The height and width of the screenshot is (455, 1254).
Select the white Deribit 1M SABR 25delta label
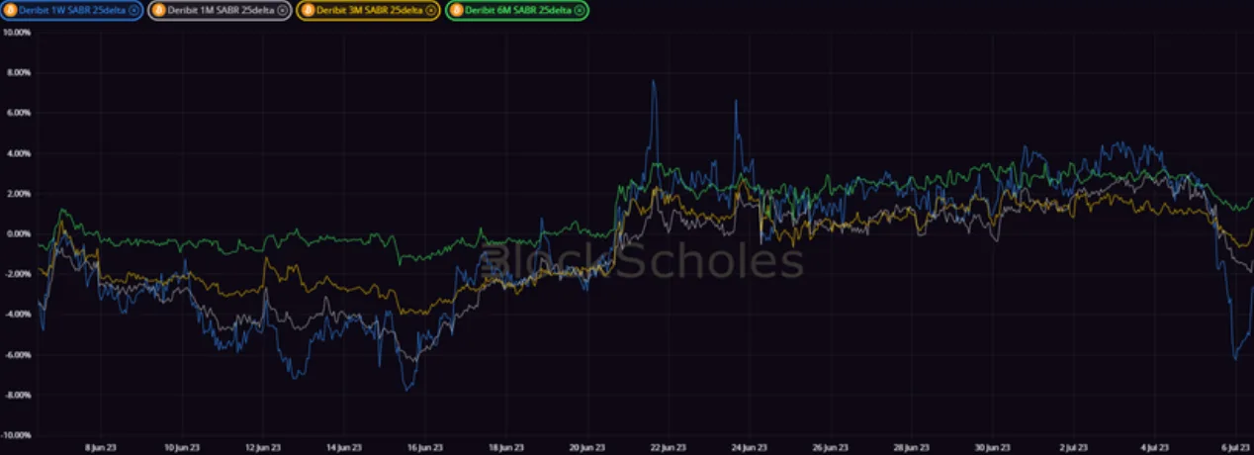click(x=221, y=10)
